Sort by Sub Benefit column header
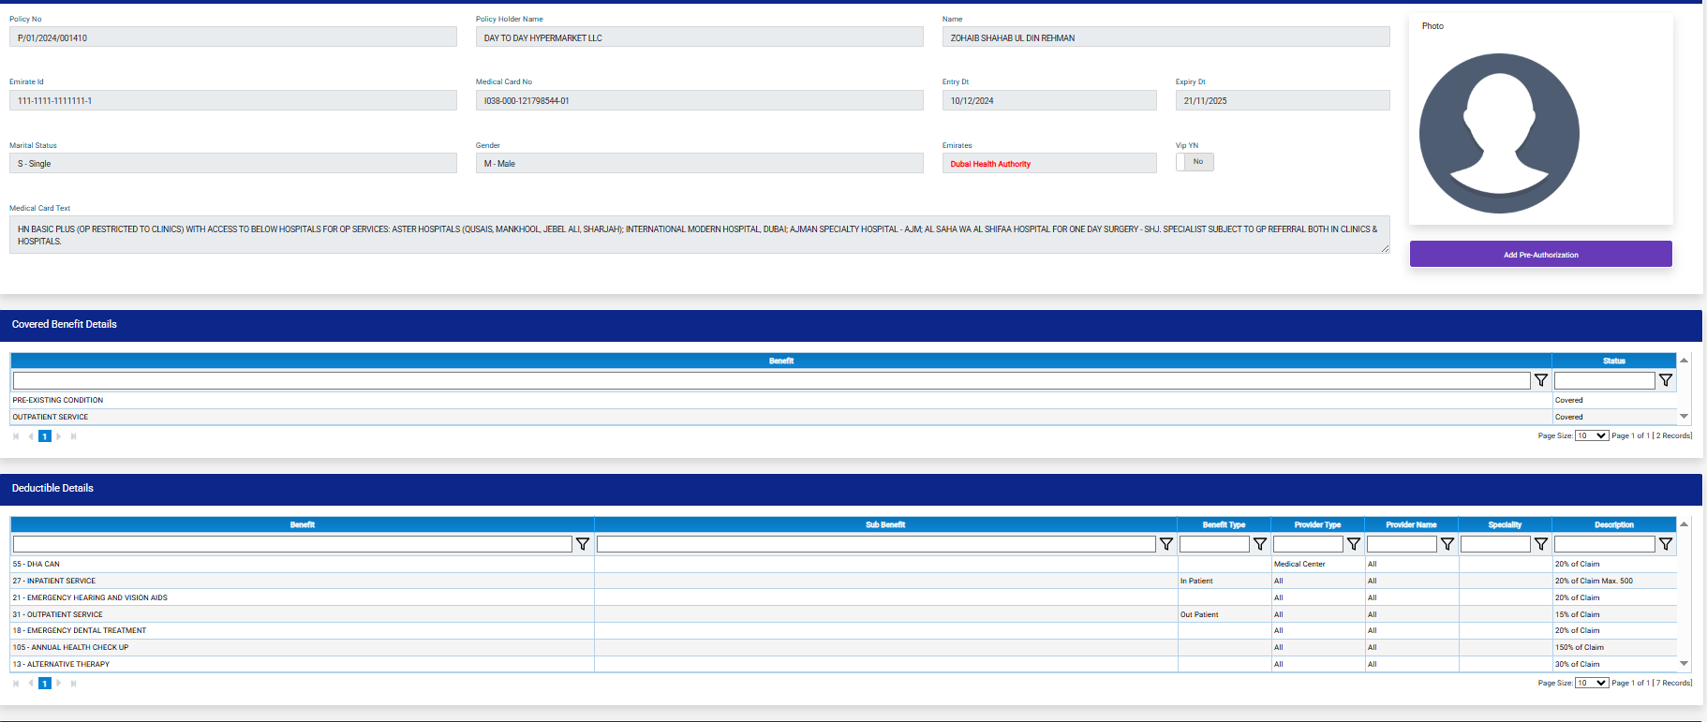 coord(885,524)
